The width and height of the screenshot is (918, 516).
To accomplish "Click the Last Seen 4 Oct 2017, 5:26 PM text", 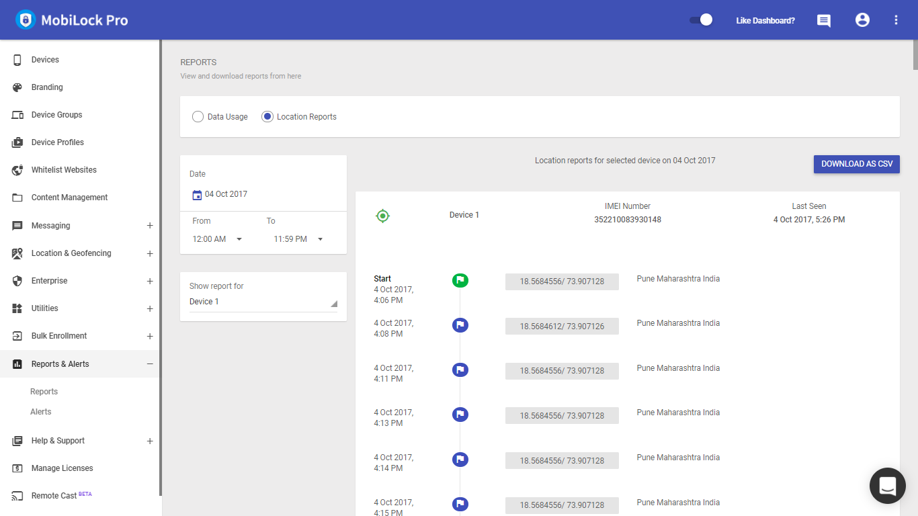I will (809, 220).
